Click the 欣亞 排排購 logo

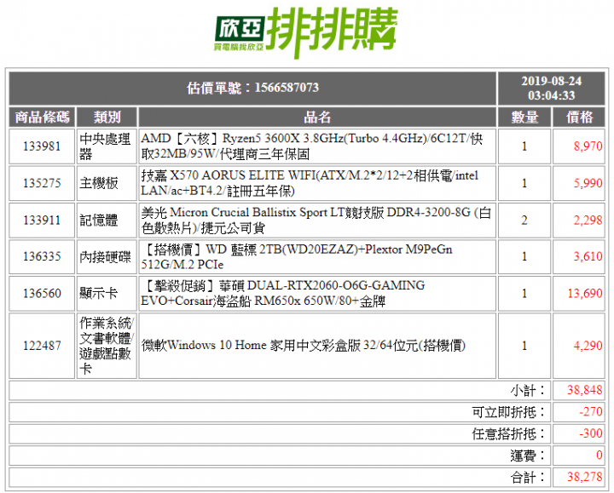[306, 32]
